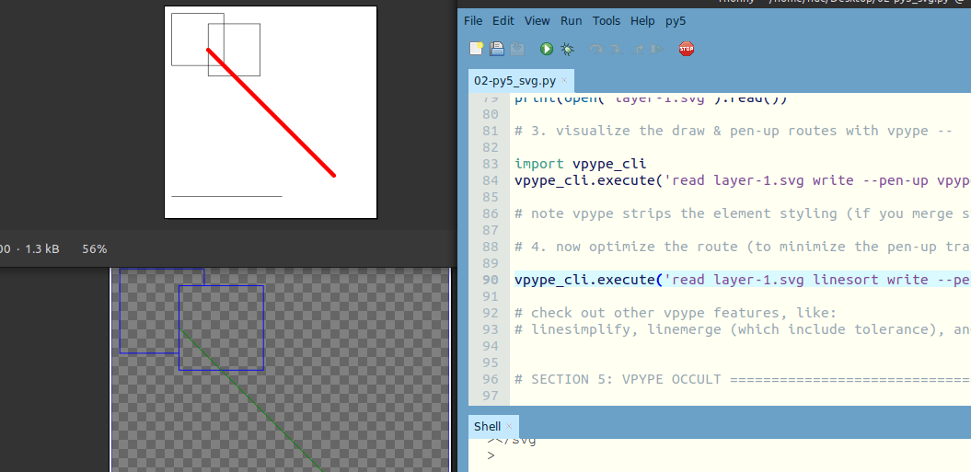Open the Tools menu

[606, 20]
